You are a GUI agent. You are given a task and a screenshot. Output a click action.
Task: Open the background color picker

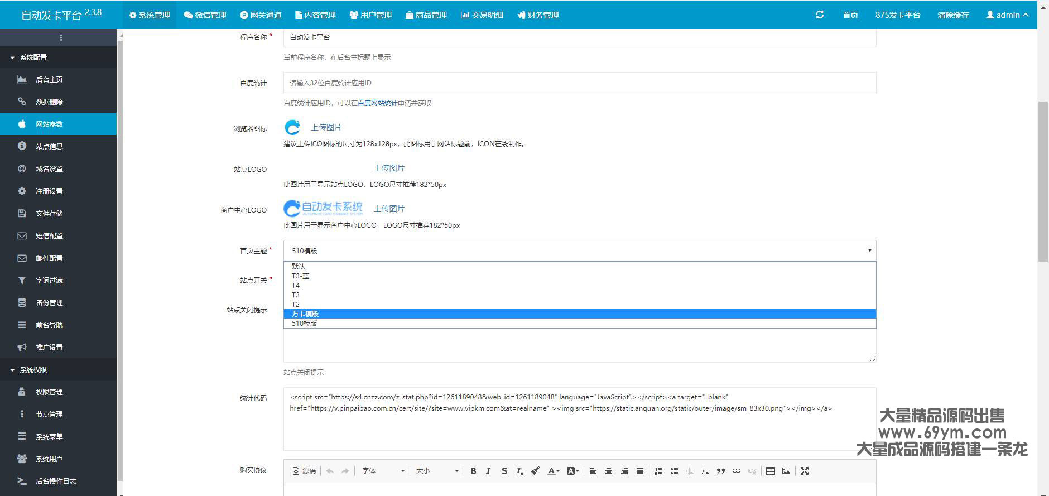(x=573, y=471)
